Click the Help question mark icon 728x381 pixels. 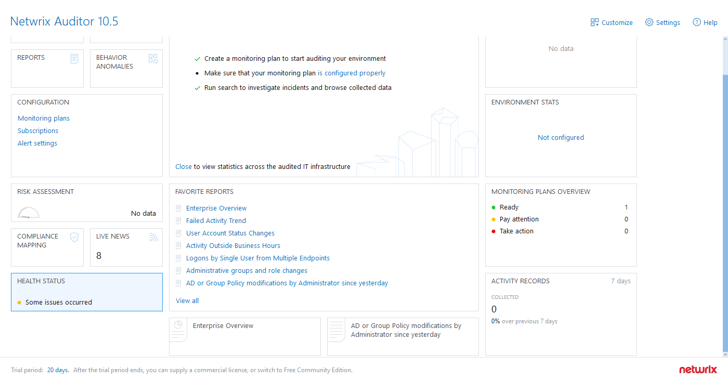pyautogui.click(x=696, y=22)
